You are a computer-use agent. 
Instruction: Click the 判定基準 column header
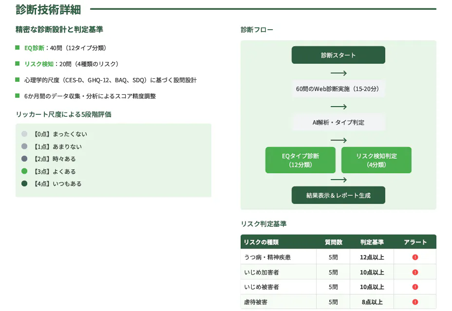[372, 242]
